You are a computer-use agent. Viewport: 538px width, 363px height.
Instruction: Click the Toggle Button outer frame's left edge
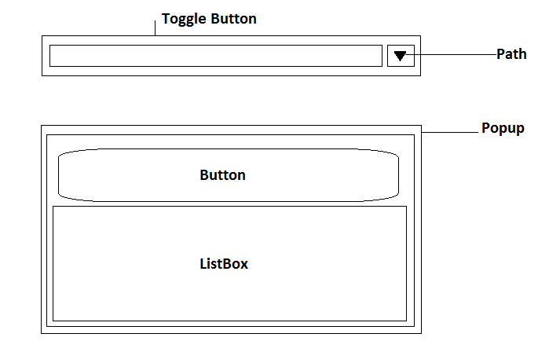(x=42, y=56)
